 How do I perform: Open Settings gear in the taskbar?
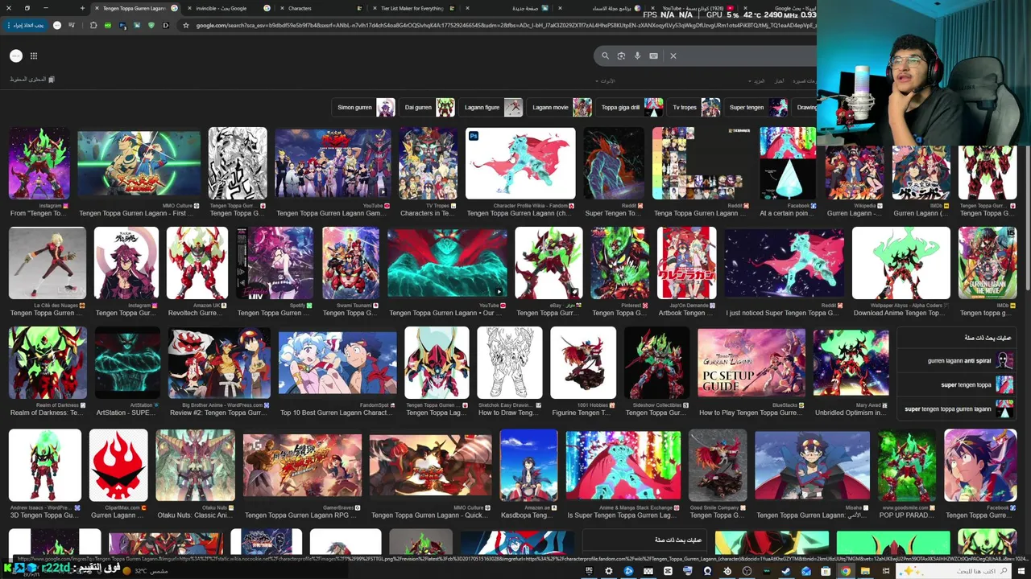(608, 571)
